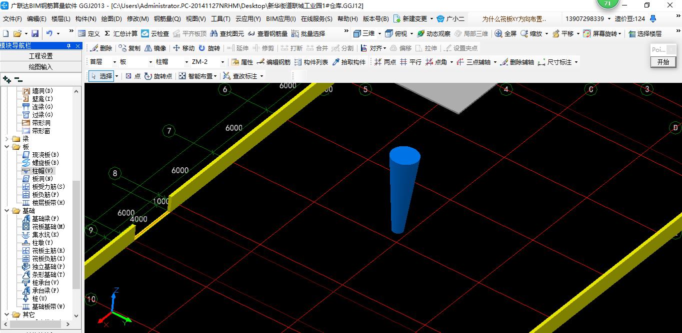Viewport: 682px width, 333px height.
Task: Click 平行 parallel axis tool
Action: point(410,62)
